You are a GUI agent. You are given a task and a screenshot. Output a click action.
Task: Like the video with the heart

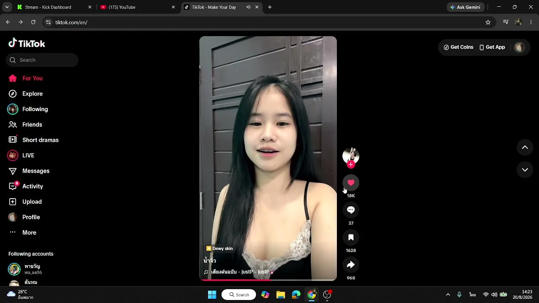tap(351, 183)
